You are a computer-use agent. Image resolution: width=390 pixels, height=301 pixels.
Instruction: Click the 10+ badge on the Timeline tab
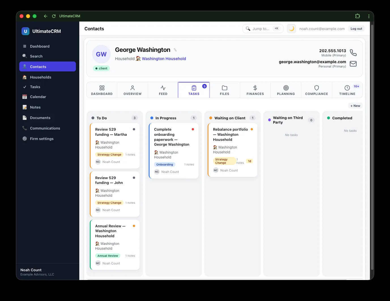pyautogui.click(x=356, y=86)
